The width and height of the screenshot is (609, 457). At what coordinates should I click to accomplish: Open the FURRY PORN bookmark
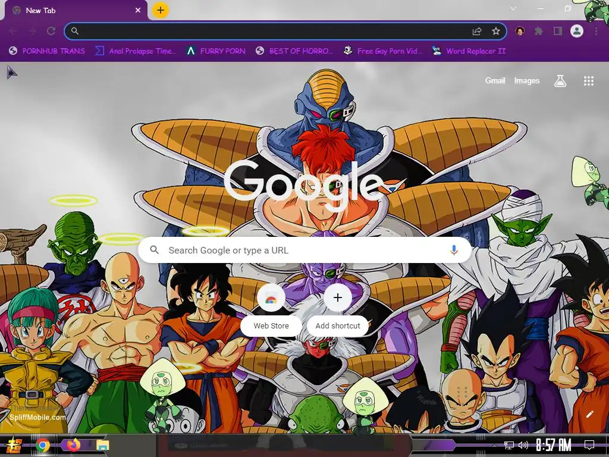tap(216, 51)
